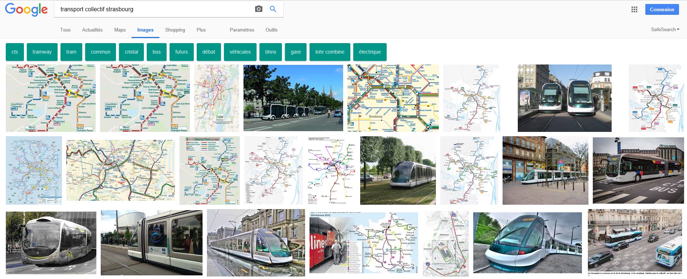This screenshot has width=687, height=279.
Task: Open the Google apps grid
Action: pyautogui.click(x=634, y=9)
